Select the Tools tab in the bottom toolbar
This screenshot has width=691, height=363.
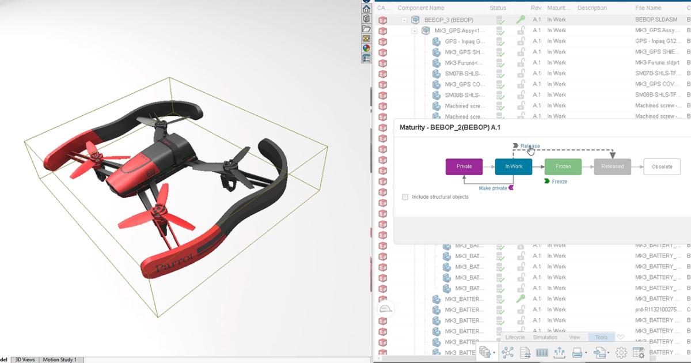click(x=601, y=337)
